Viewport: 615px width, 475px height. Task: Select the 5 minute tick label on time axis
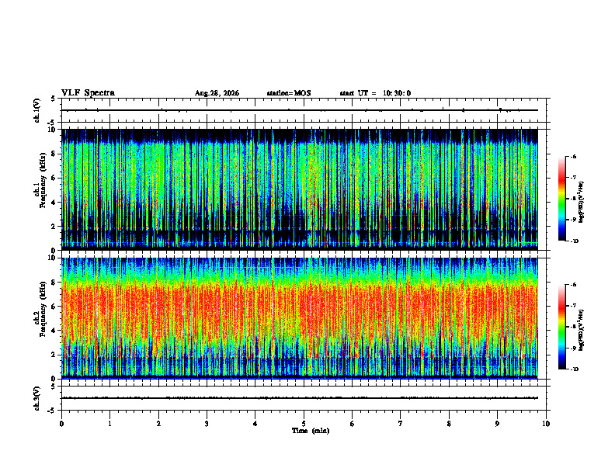304,424
